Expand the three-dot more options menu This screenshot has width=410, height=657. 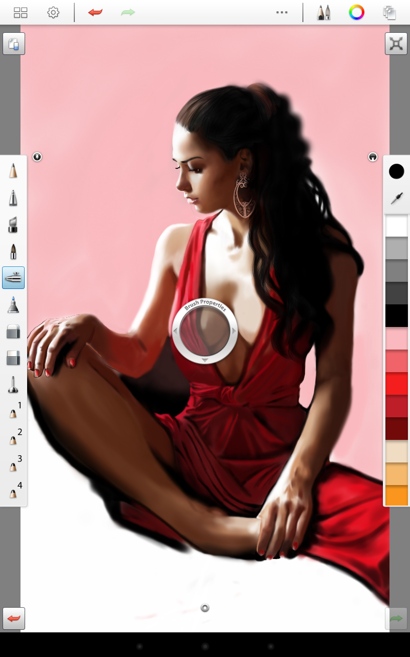coord(282,13)
